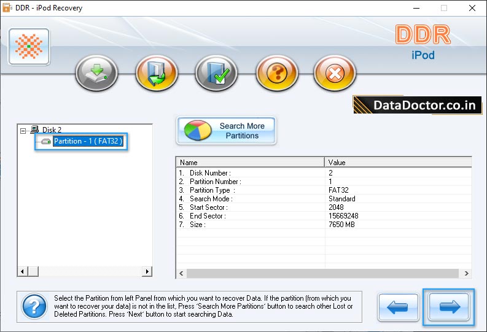Close the DDR iPod Recovery window
Screen dimensions: 487x332
(x=472, y=8)
